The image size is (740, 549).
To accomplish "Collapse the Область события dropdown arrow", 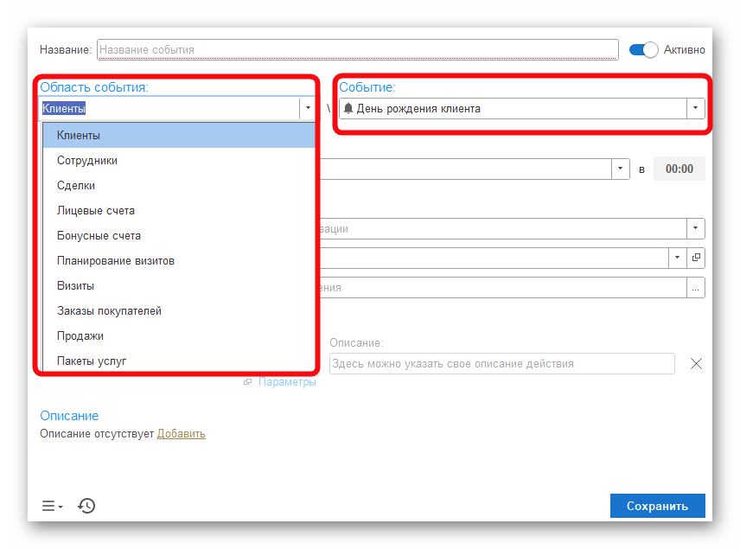I will pyautogui.click(x=308, y=109).
